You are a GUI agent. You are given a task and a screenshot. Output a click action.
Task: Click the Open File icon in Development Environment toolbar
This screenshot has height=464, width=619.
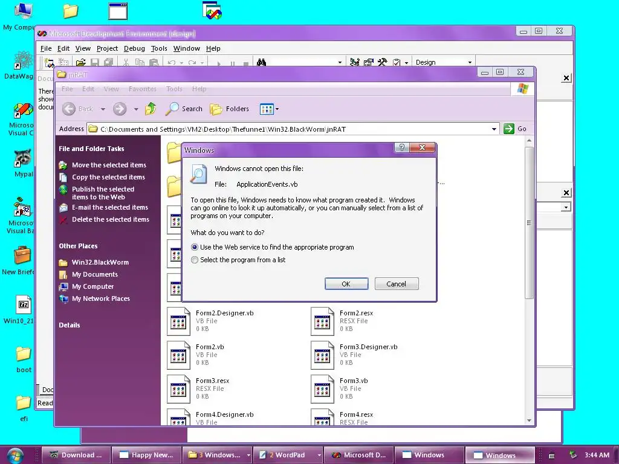click(x=81, y=62)
